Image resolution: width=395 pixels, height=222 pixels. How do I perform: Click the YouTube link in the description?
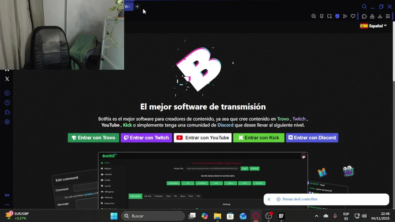coord(110,125)
